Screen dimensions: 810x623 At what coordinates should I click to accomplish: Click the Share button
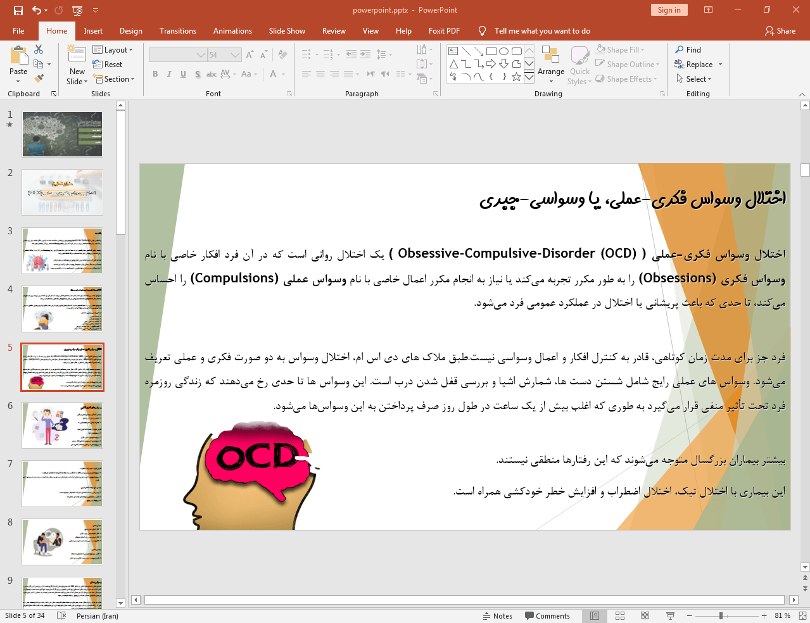click(780, 31)
